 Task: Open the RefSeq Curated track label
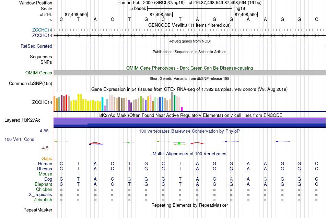pyautogui.click(x=36, y=46)
